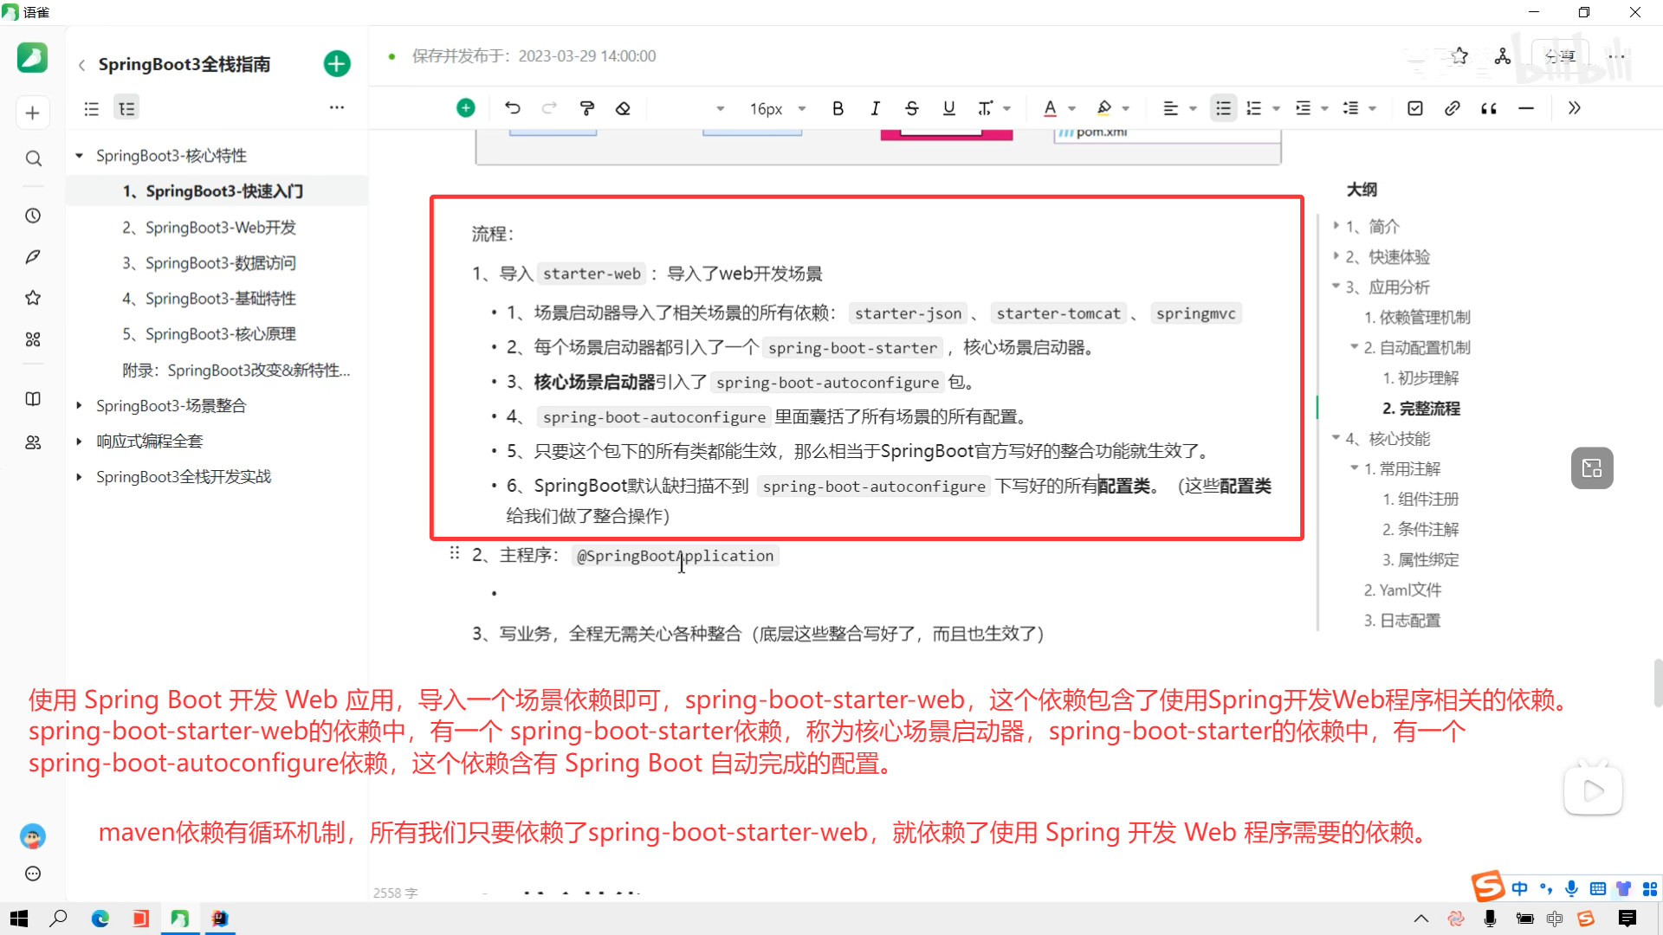Insert a task checkbox item
Screen dimensions: 1663x935
pyautogui.click(x=1414, y=108)
